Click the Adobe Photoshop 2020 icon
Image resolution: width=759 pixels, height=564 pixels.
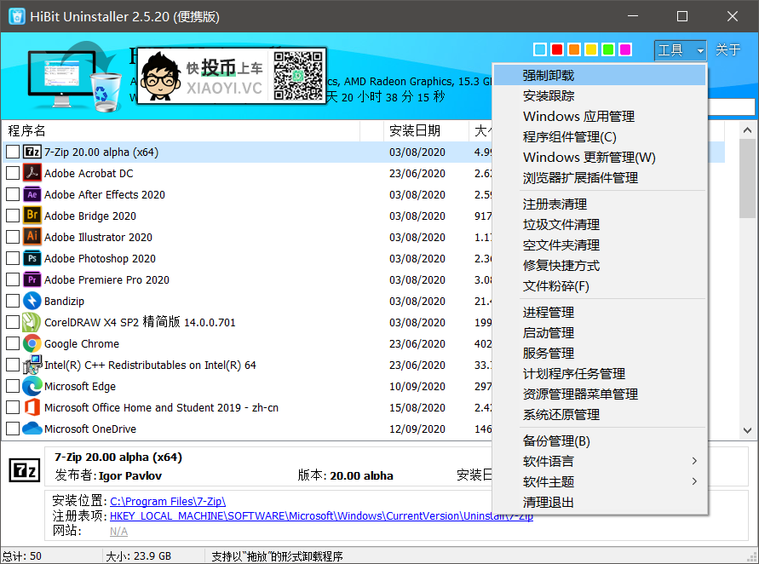coord(32,259)
